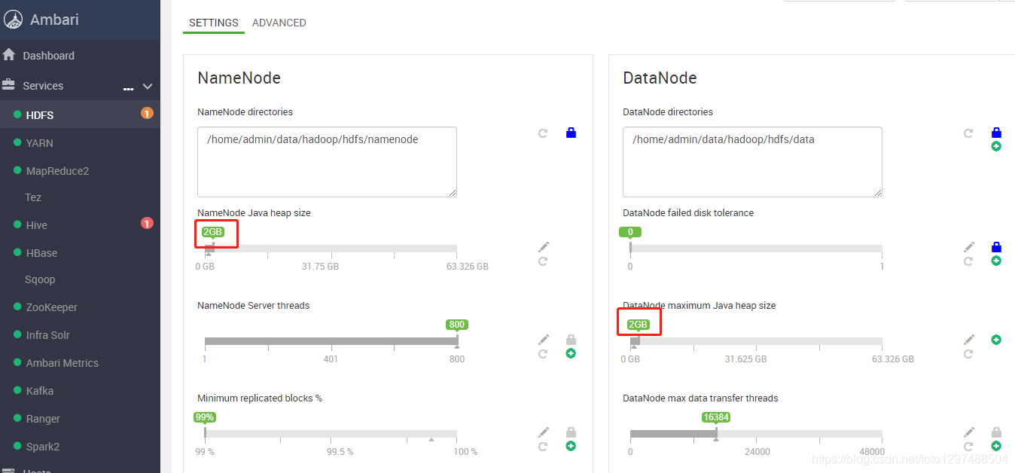The image size is (1015, 473).
Task: Override Minimum replicated blocks with plus icon
Action: (x=571, y=446)
